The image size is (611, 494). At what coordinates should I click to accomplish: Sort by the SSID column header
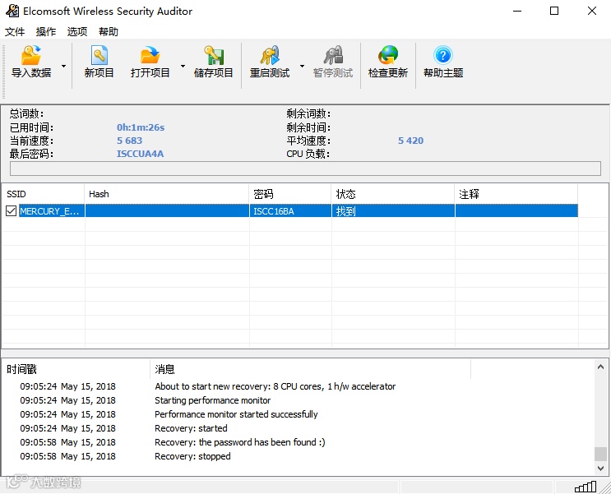coord(44,194)
